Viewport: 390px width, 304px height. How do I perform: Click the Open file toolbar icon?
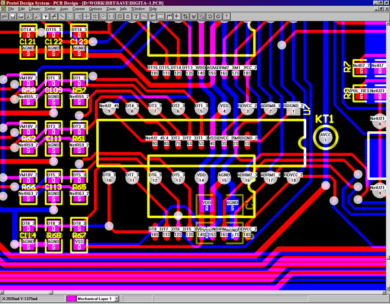coord(5,16)
